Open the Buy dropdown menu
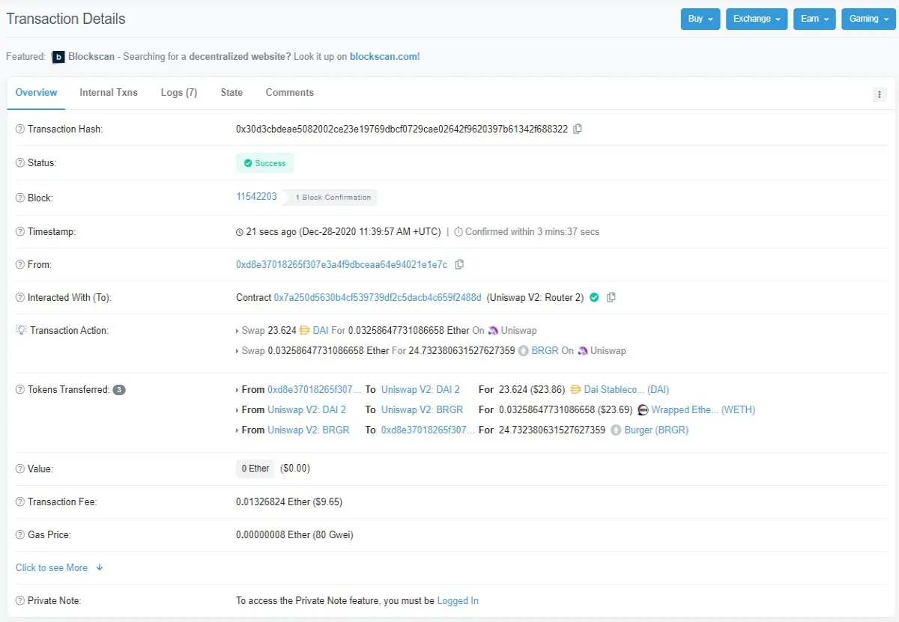The width and height of the screenshot is (899, 622). (x=701, y=19)
